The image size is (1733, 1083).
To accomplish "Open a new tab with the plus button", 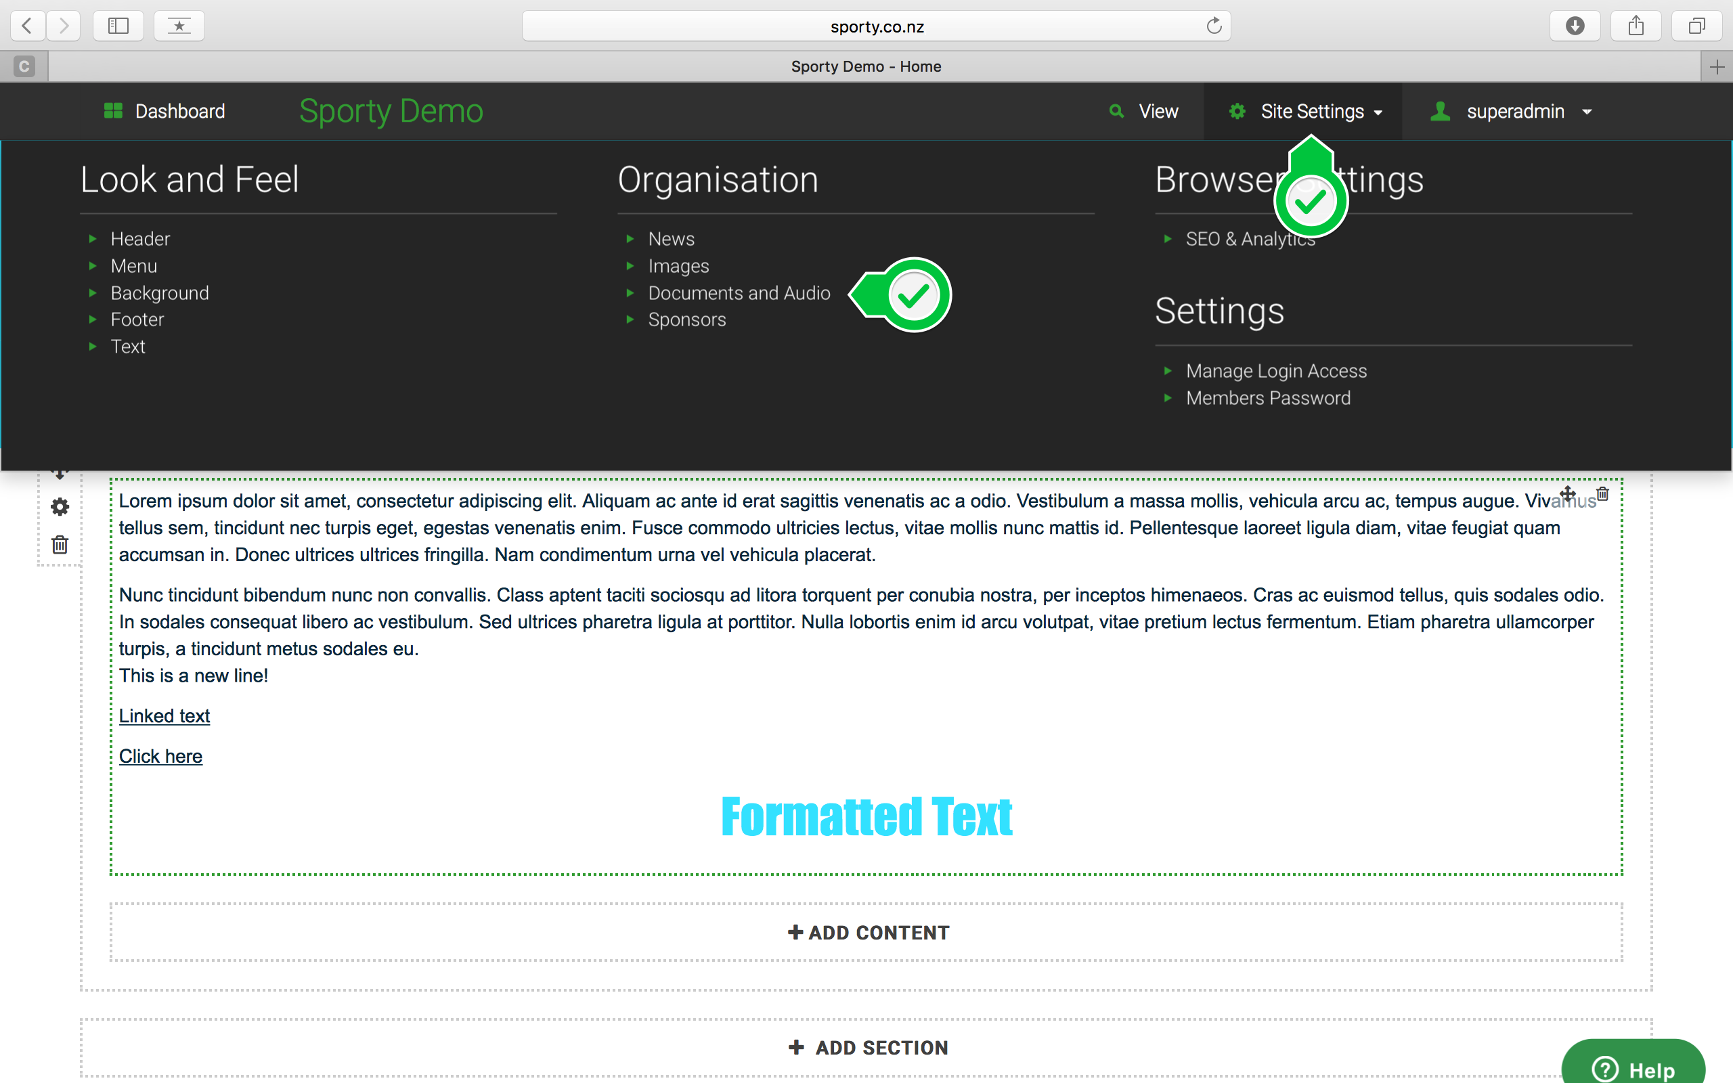I will click(1717, 66).
